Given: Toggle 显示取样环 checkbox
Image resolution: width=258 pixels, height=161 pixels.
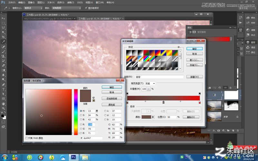Looking at the screenshot, I should (x=86, y=8).
